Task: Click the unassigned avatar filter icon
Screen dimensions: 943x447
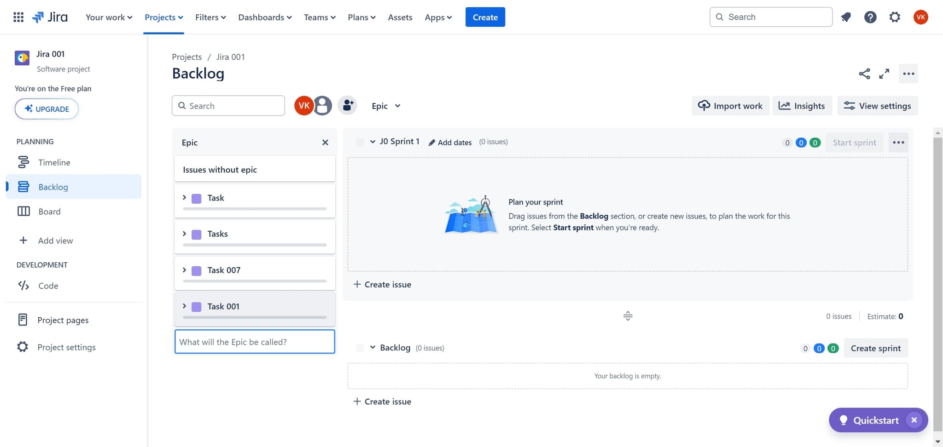Action: click(x=323, y=106)
